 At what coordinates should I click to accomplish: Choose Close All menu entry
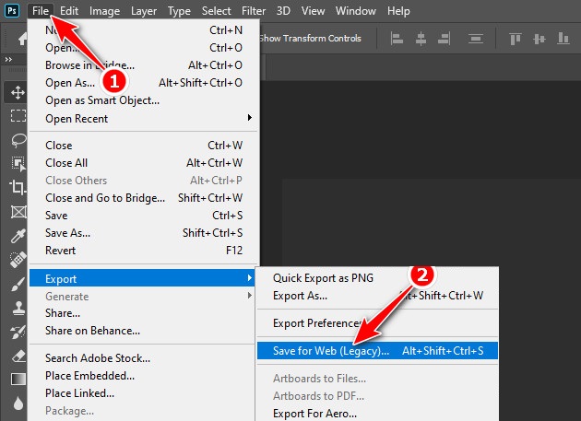143,162
